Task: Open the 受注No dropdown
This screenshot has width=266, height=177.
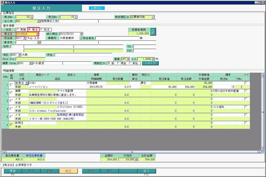Action: 76,17
